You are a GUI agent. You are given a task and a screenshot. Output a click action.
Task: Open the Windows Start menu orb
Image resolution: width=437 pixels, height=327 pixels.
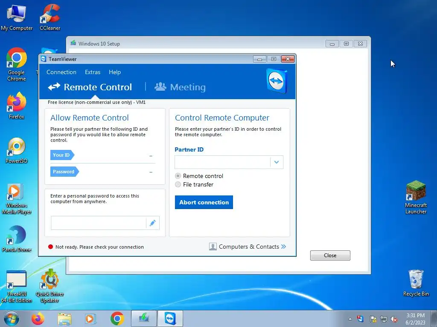click(12, 318)
